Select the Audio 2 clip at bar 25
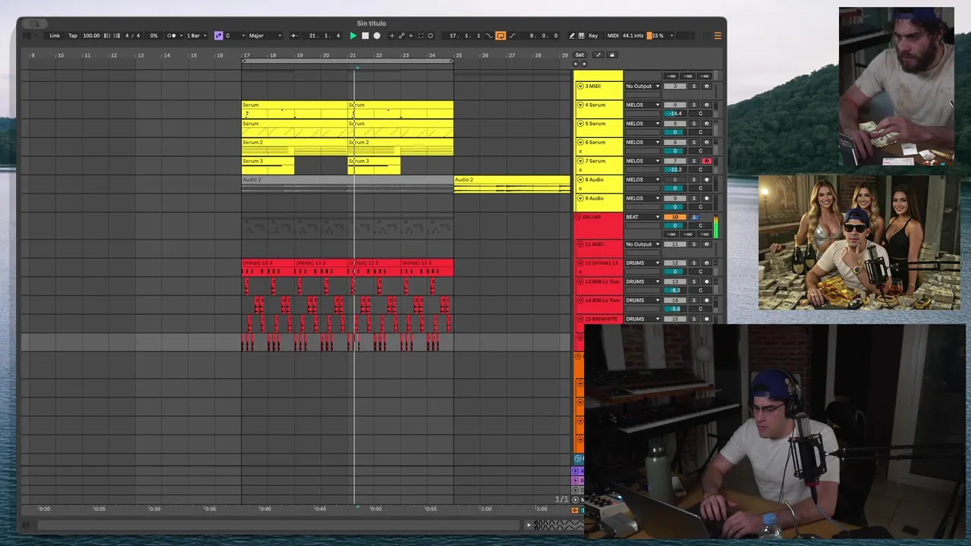The height and width of the screenshot is (546, 971). click(512, 184)
